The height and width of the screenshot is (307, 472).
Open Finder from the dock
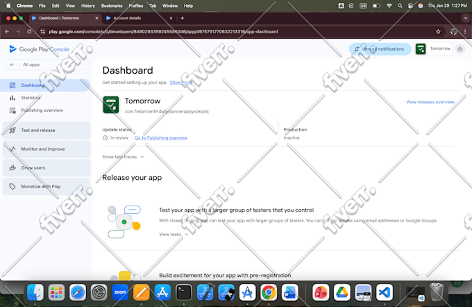[35, 292]
